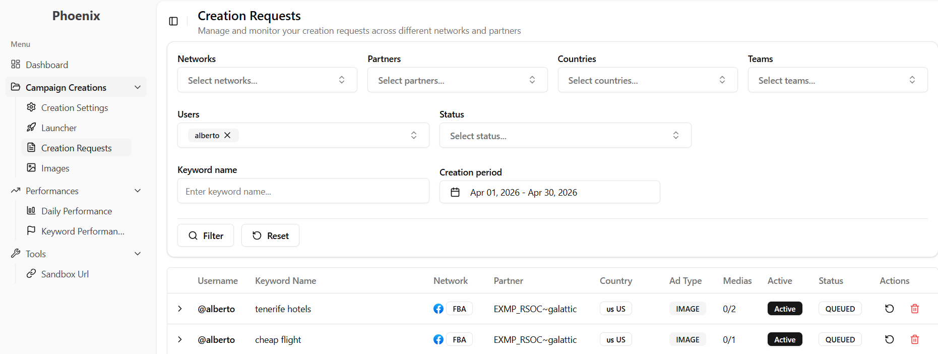938x354 pixels.
Task: Collapse the Campaign Creations menu
Action: (x=137, y=87)
